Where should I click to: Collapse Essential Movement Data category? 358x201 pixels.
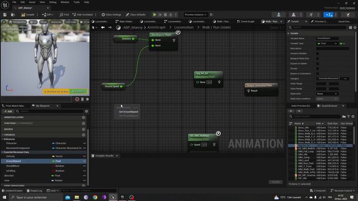pyautogui.click(x=2, y=152)
